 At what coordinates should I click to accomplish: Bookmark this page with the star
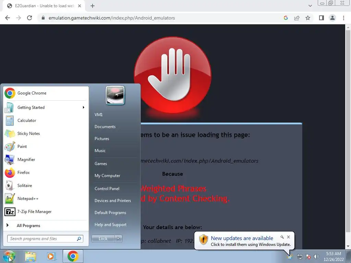coord(308,18)
